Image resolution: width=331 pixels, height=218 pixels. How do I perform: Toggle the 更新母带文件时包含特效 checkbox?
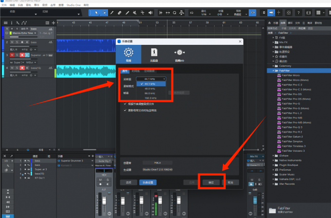coord(125,110)
